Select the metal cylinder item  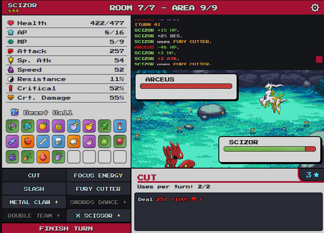[x=59, y=141]
